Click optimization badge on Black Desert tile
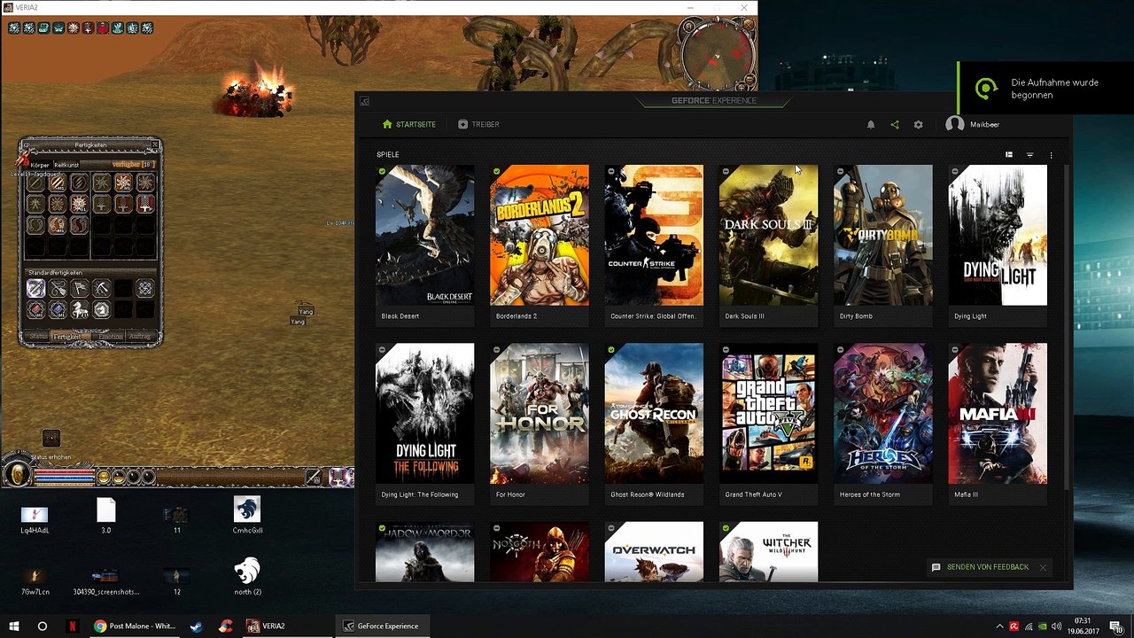 point(382,172)
